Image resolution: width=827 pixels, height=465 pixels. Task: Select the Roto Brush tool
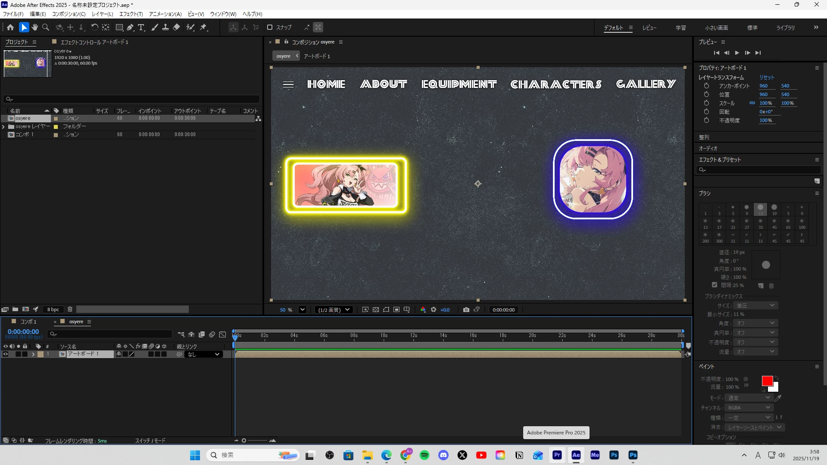click(x=190, y=27)
